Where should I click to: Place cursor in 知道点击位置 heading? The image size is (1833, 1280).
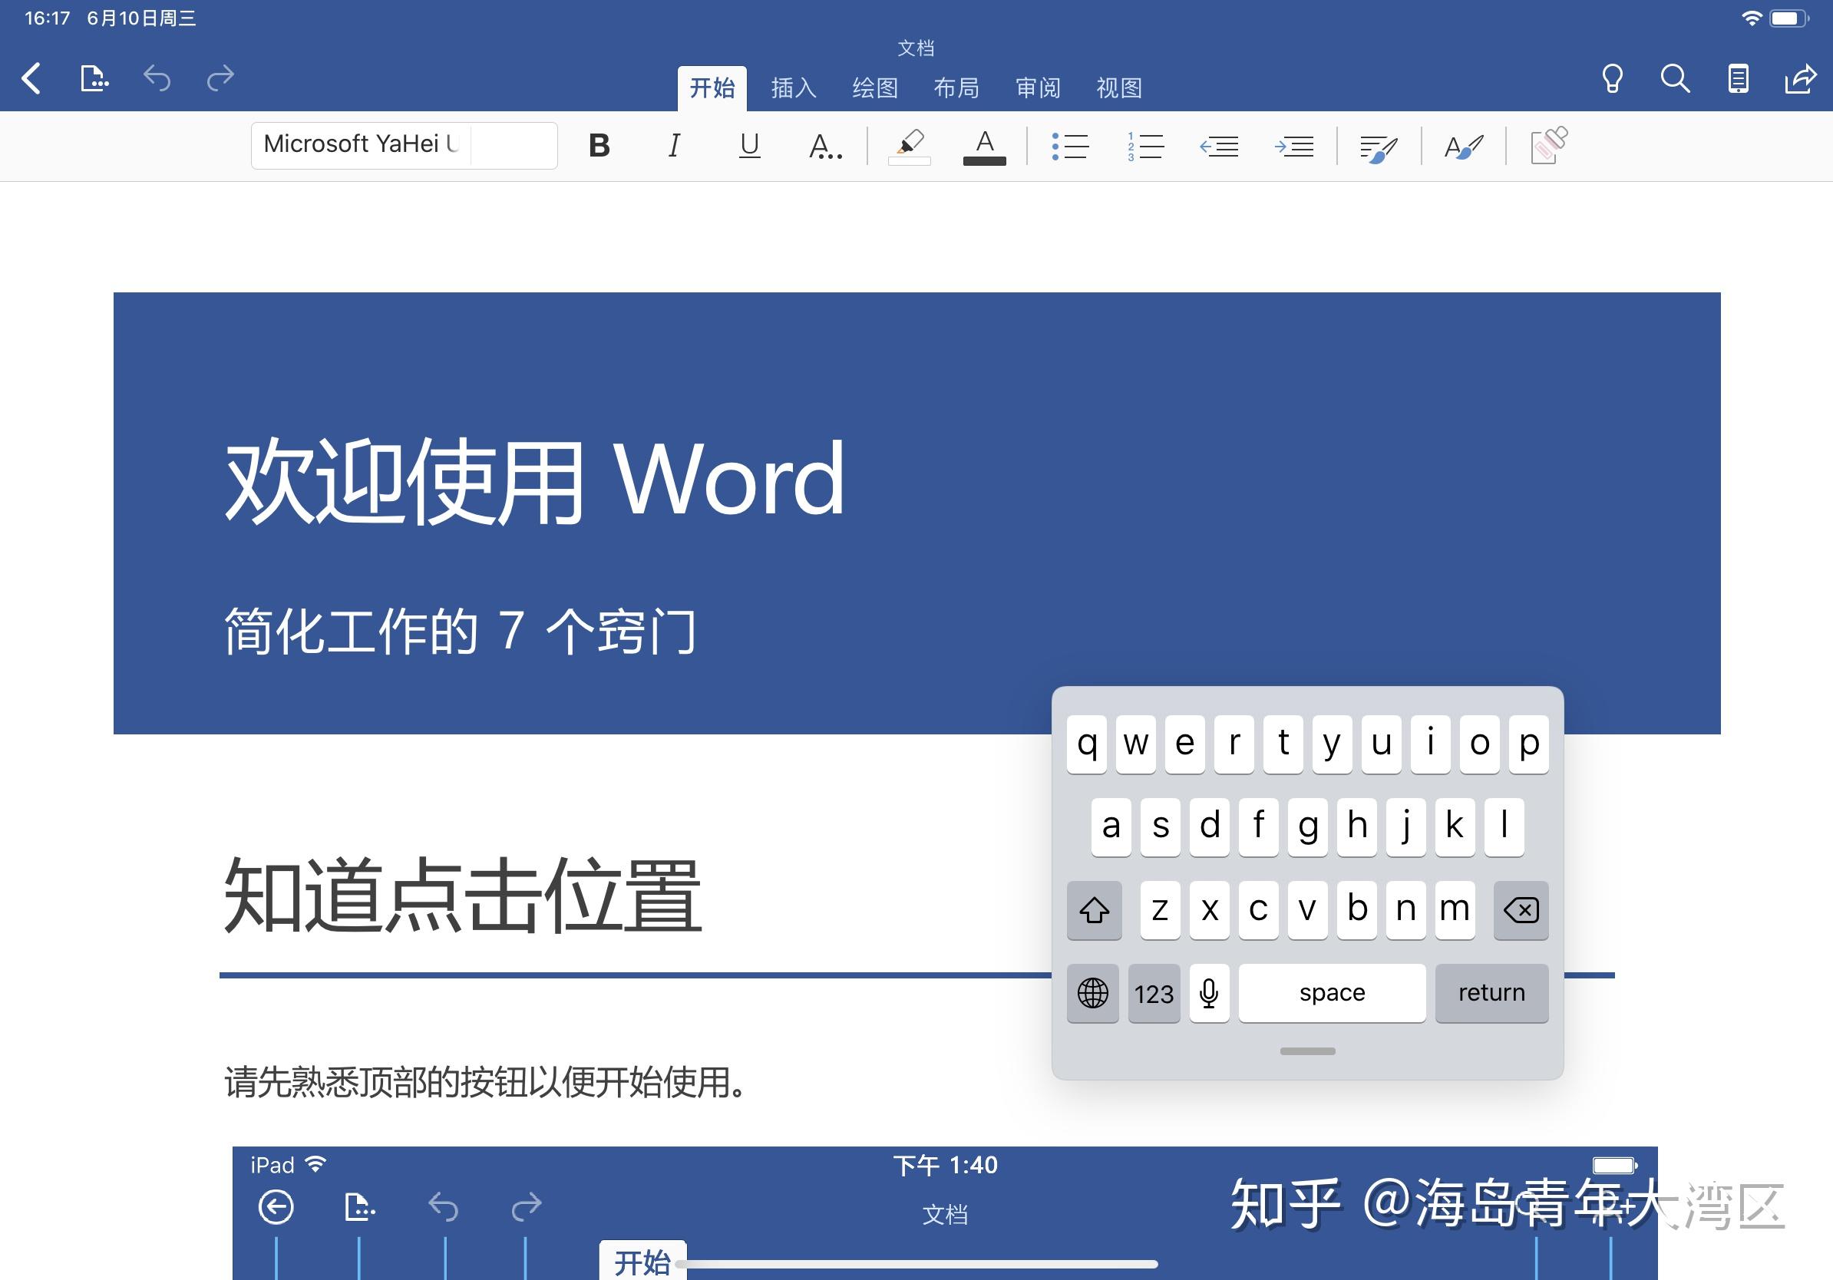coord(462,896)
